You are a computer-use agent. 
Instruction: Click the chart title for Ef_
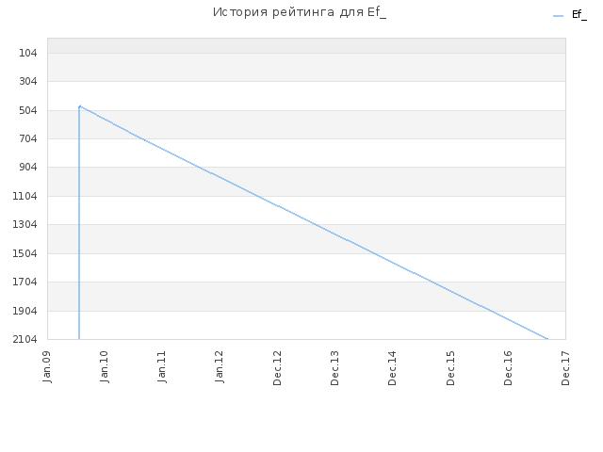[x=300, y=12]
